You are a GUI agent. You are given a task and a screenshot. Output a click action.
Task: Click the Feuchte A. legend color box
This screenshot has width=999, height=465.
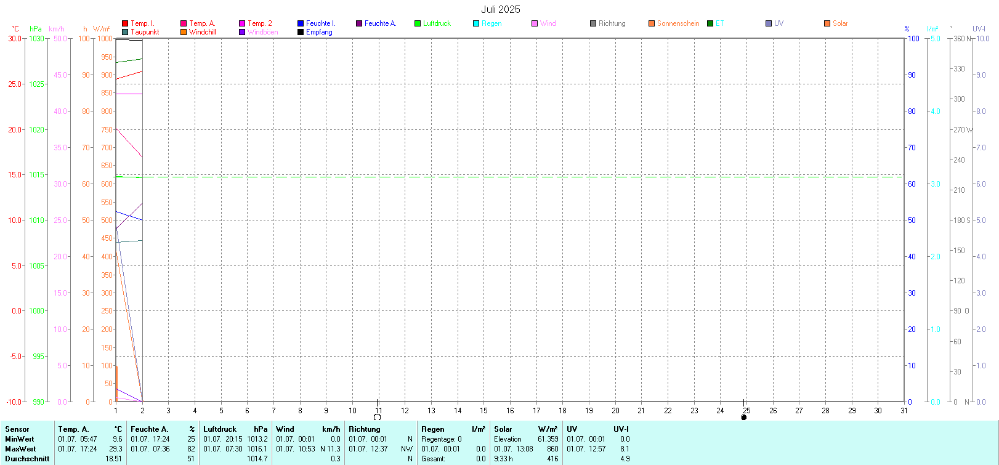359,23
